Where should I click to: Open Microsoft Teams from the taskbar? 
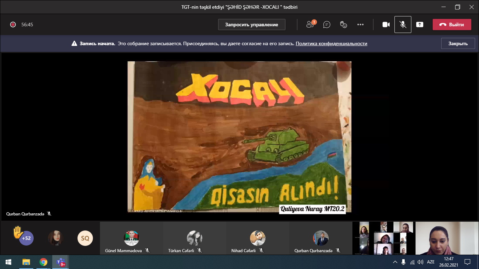click(x=61, y=262)
